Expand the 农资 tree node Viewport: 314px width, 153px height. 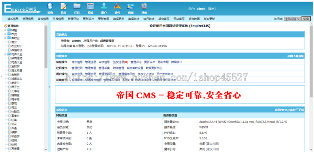(x=5, y=34)
